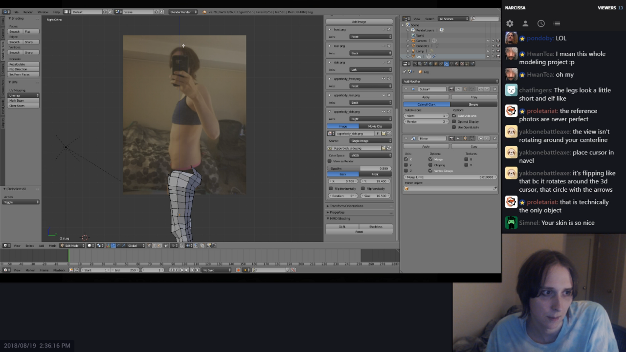Open the Global transform orientation dropdown

click(136, 245)
